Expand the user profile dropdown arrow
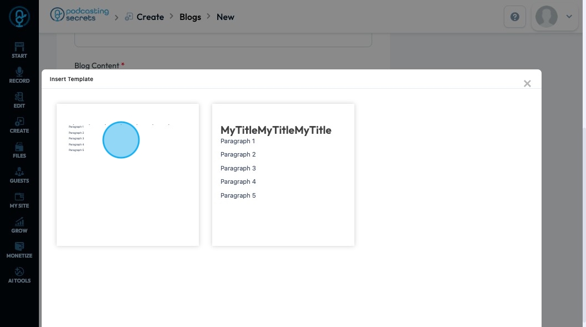This screenshot has width=586, height=327. (569, 17)
